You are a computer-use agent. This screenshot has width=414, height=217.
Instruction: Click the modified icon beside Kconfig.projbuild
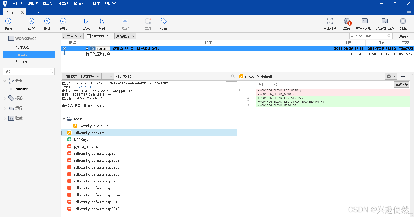coord(75,126)
